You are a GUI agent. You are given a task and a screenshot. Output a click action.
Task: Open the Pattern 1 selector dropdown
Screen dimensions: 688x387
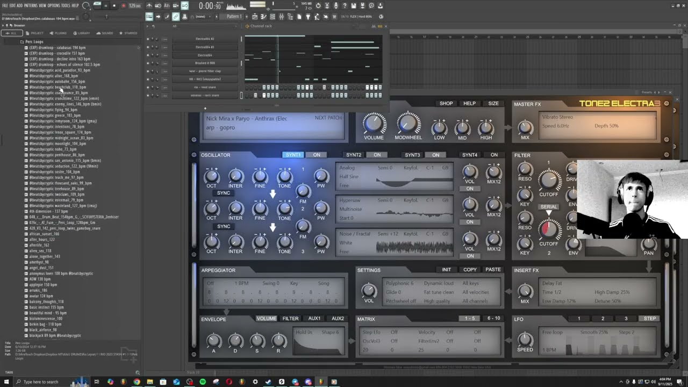[x=234, y=17]
